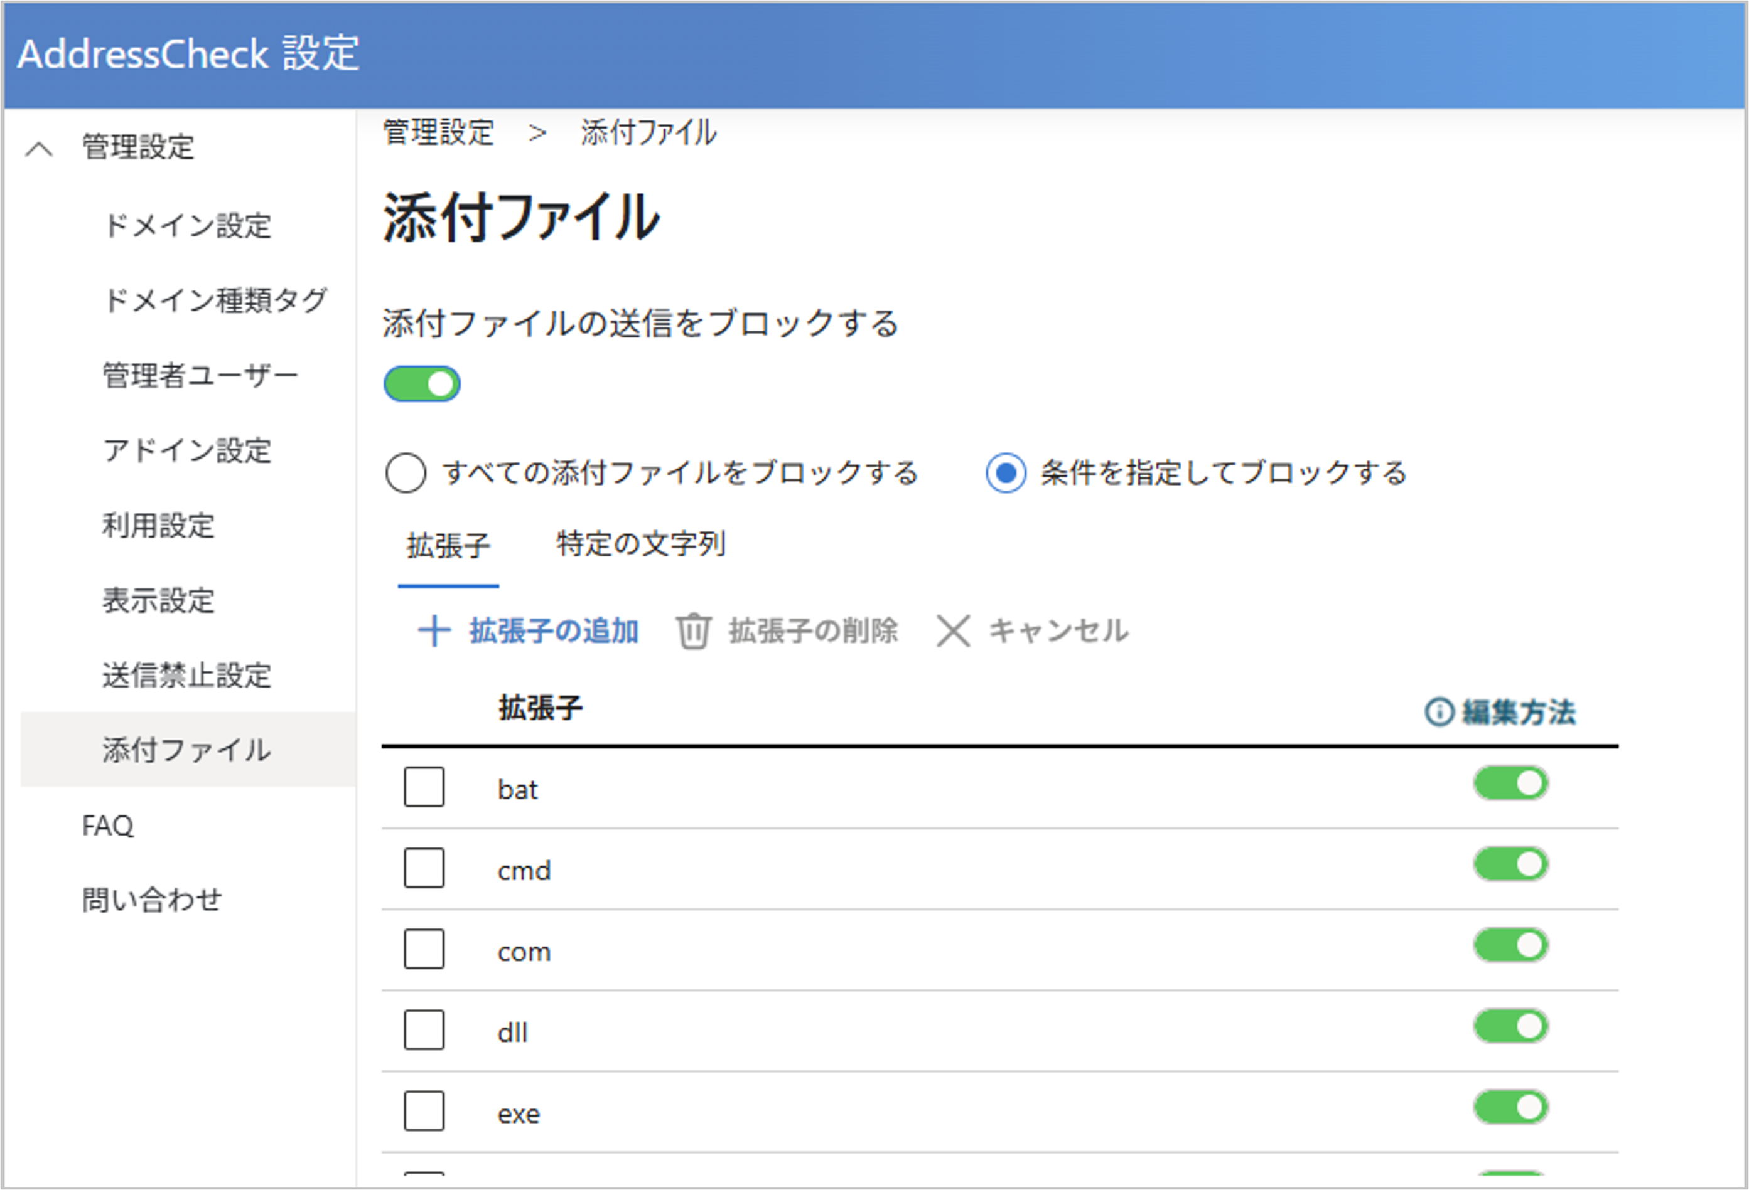The image size is (1749, 1190).
Task: Select the 拡張子 tab
Action: point(448,545)
